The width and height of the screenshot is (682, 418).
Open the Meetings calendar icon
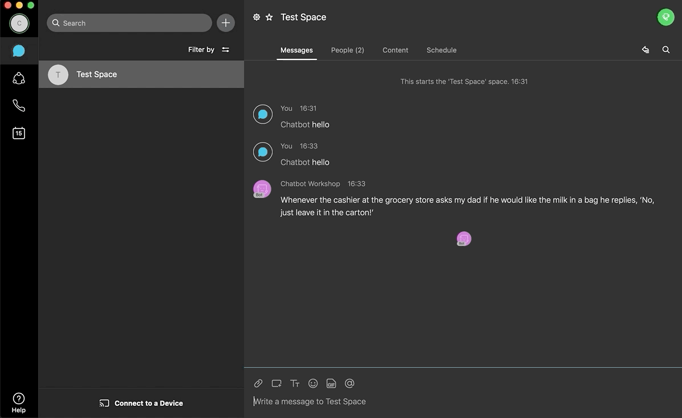(19, 133)
